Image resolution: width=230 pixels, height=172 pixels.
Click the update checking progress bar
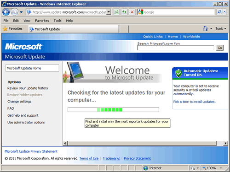pyautogui.click(x=113, y=110)
